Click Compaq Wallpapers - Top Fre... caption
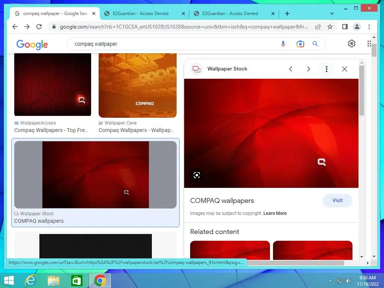 [x=51, y=130]
